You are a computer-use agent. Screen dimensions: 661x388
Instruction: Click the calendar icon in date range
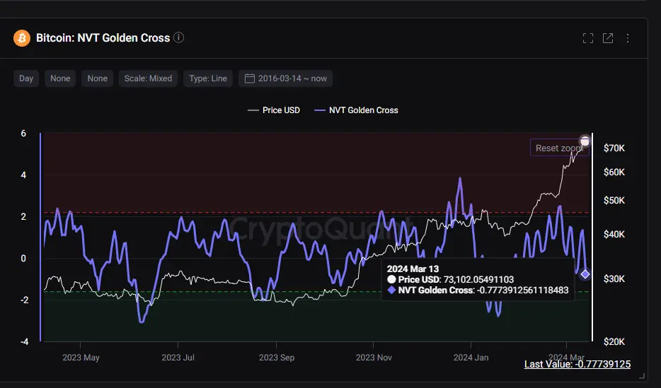(250, 78)
